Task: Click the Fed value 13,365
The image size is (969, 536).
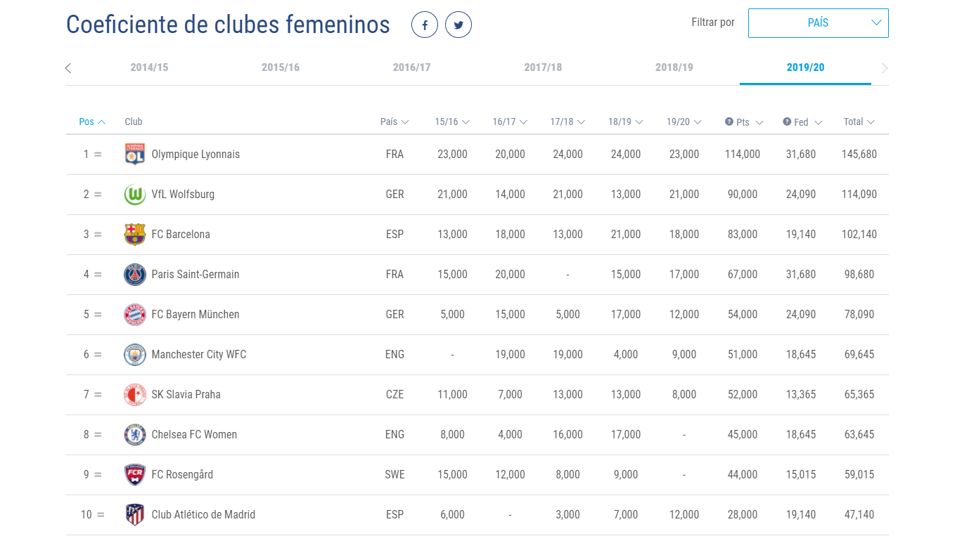Action: point(801,394)
